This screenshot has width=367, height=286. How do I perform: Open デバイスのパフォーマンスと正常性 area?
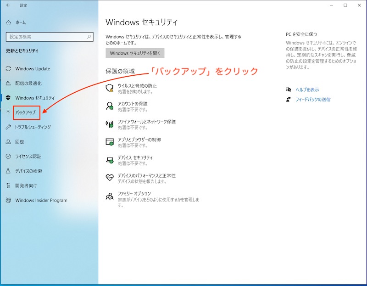tap(146, 175)
